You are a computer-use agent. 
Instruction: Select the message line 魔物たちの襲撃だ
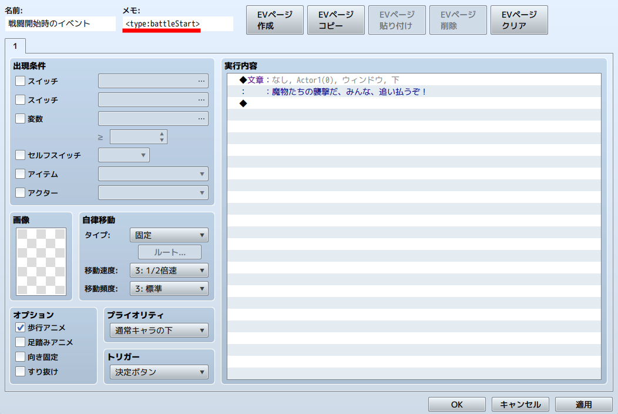coord(414,92)
